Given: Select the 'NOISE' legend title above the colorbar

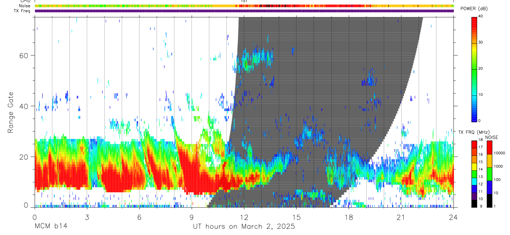Looking at the screenshot, I should [492, 137].
